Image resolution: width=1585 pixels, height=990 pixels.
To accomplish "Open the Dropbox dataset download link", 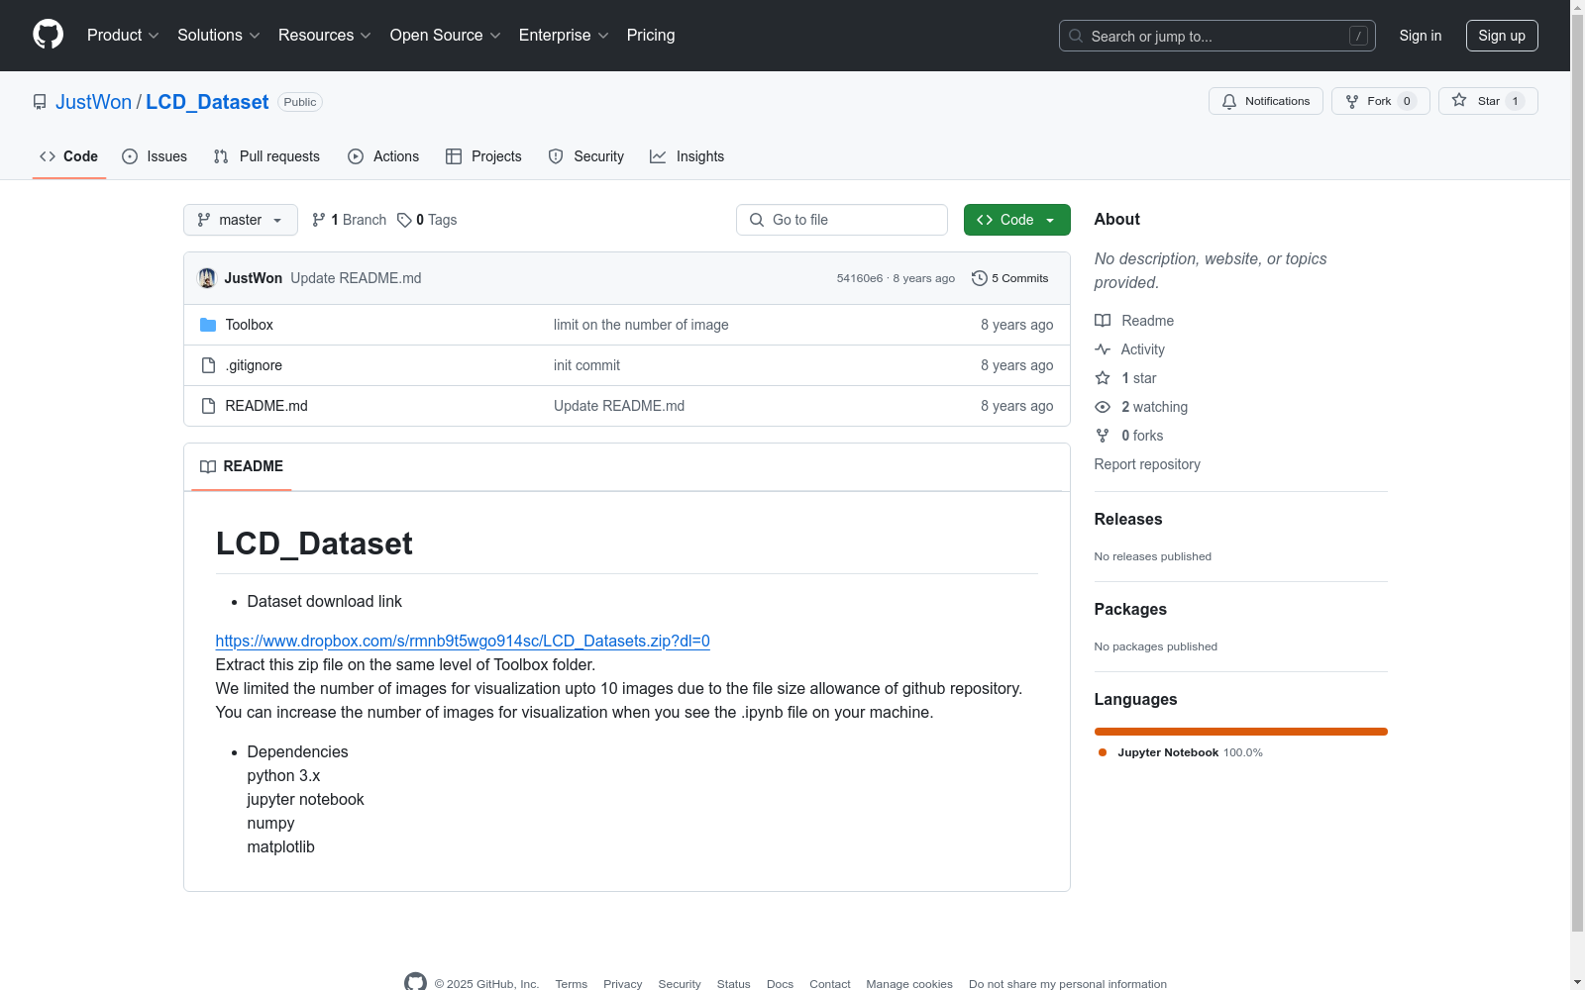I will click(463, 641).
